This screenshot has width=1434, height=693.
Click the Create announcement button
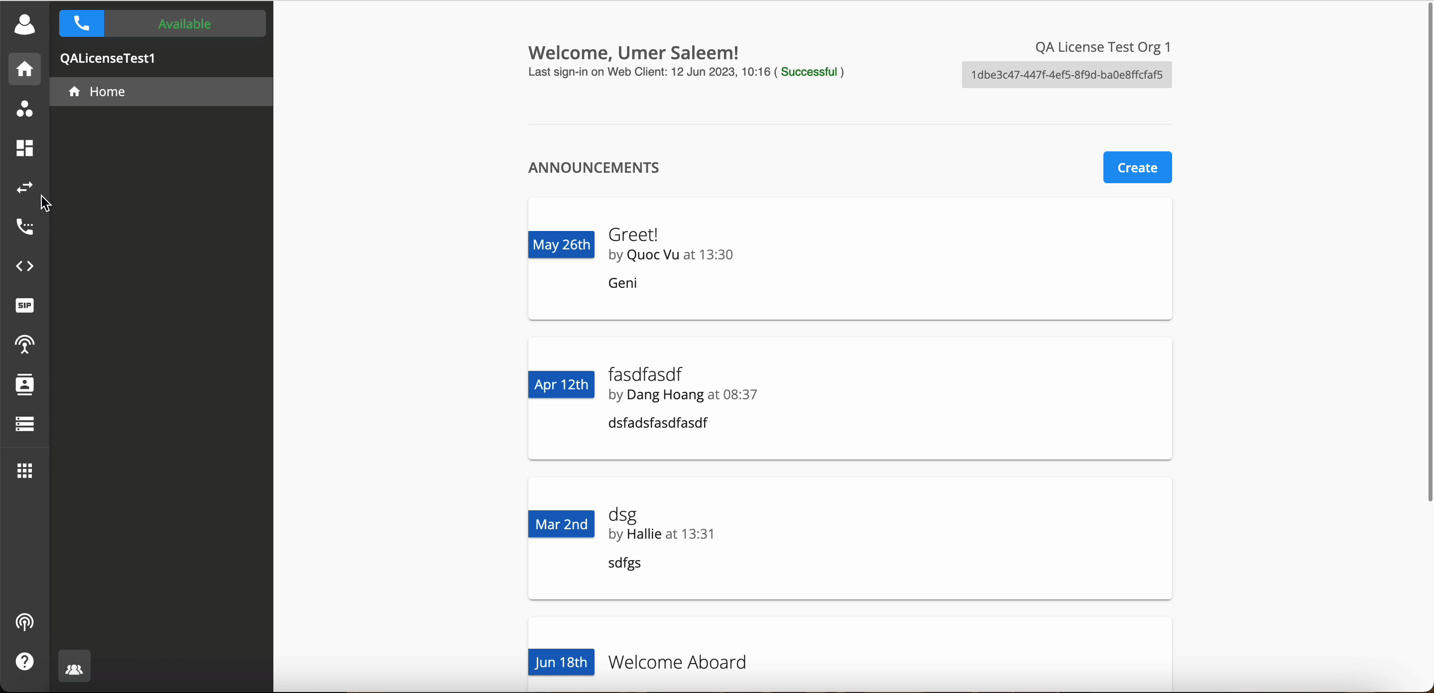pos(1137,167)
